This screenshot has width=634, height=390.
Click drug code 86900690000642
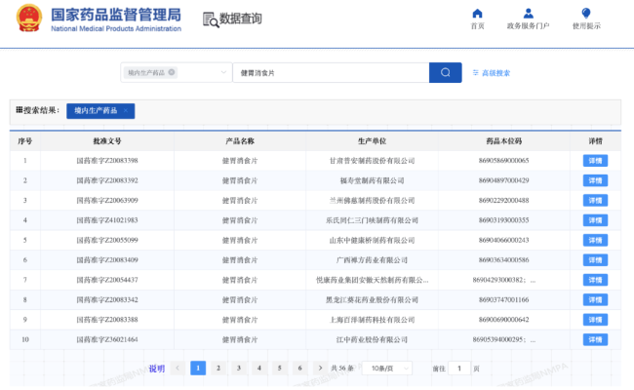click(504, 320)
